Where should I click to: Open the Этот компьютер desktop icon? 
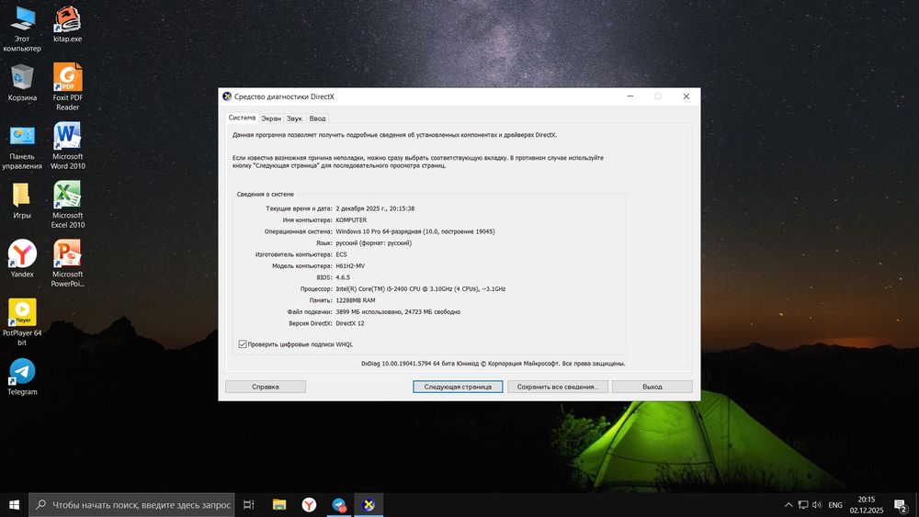[22, 28]
